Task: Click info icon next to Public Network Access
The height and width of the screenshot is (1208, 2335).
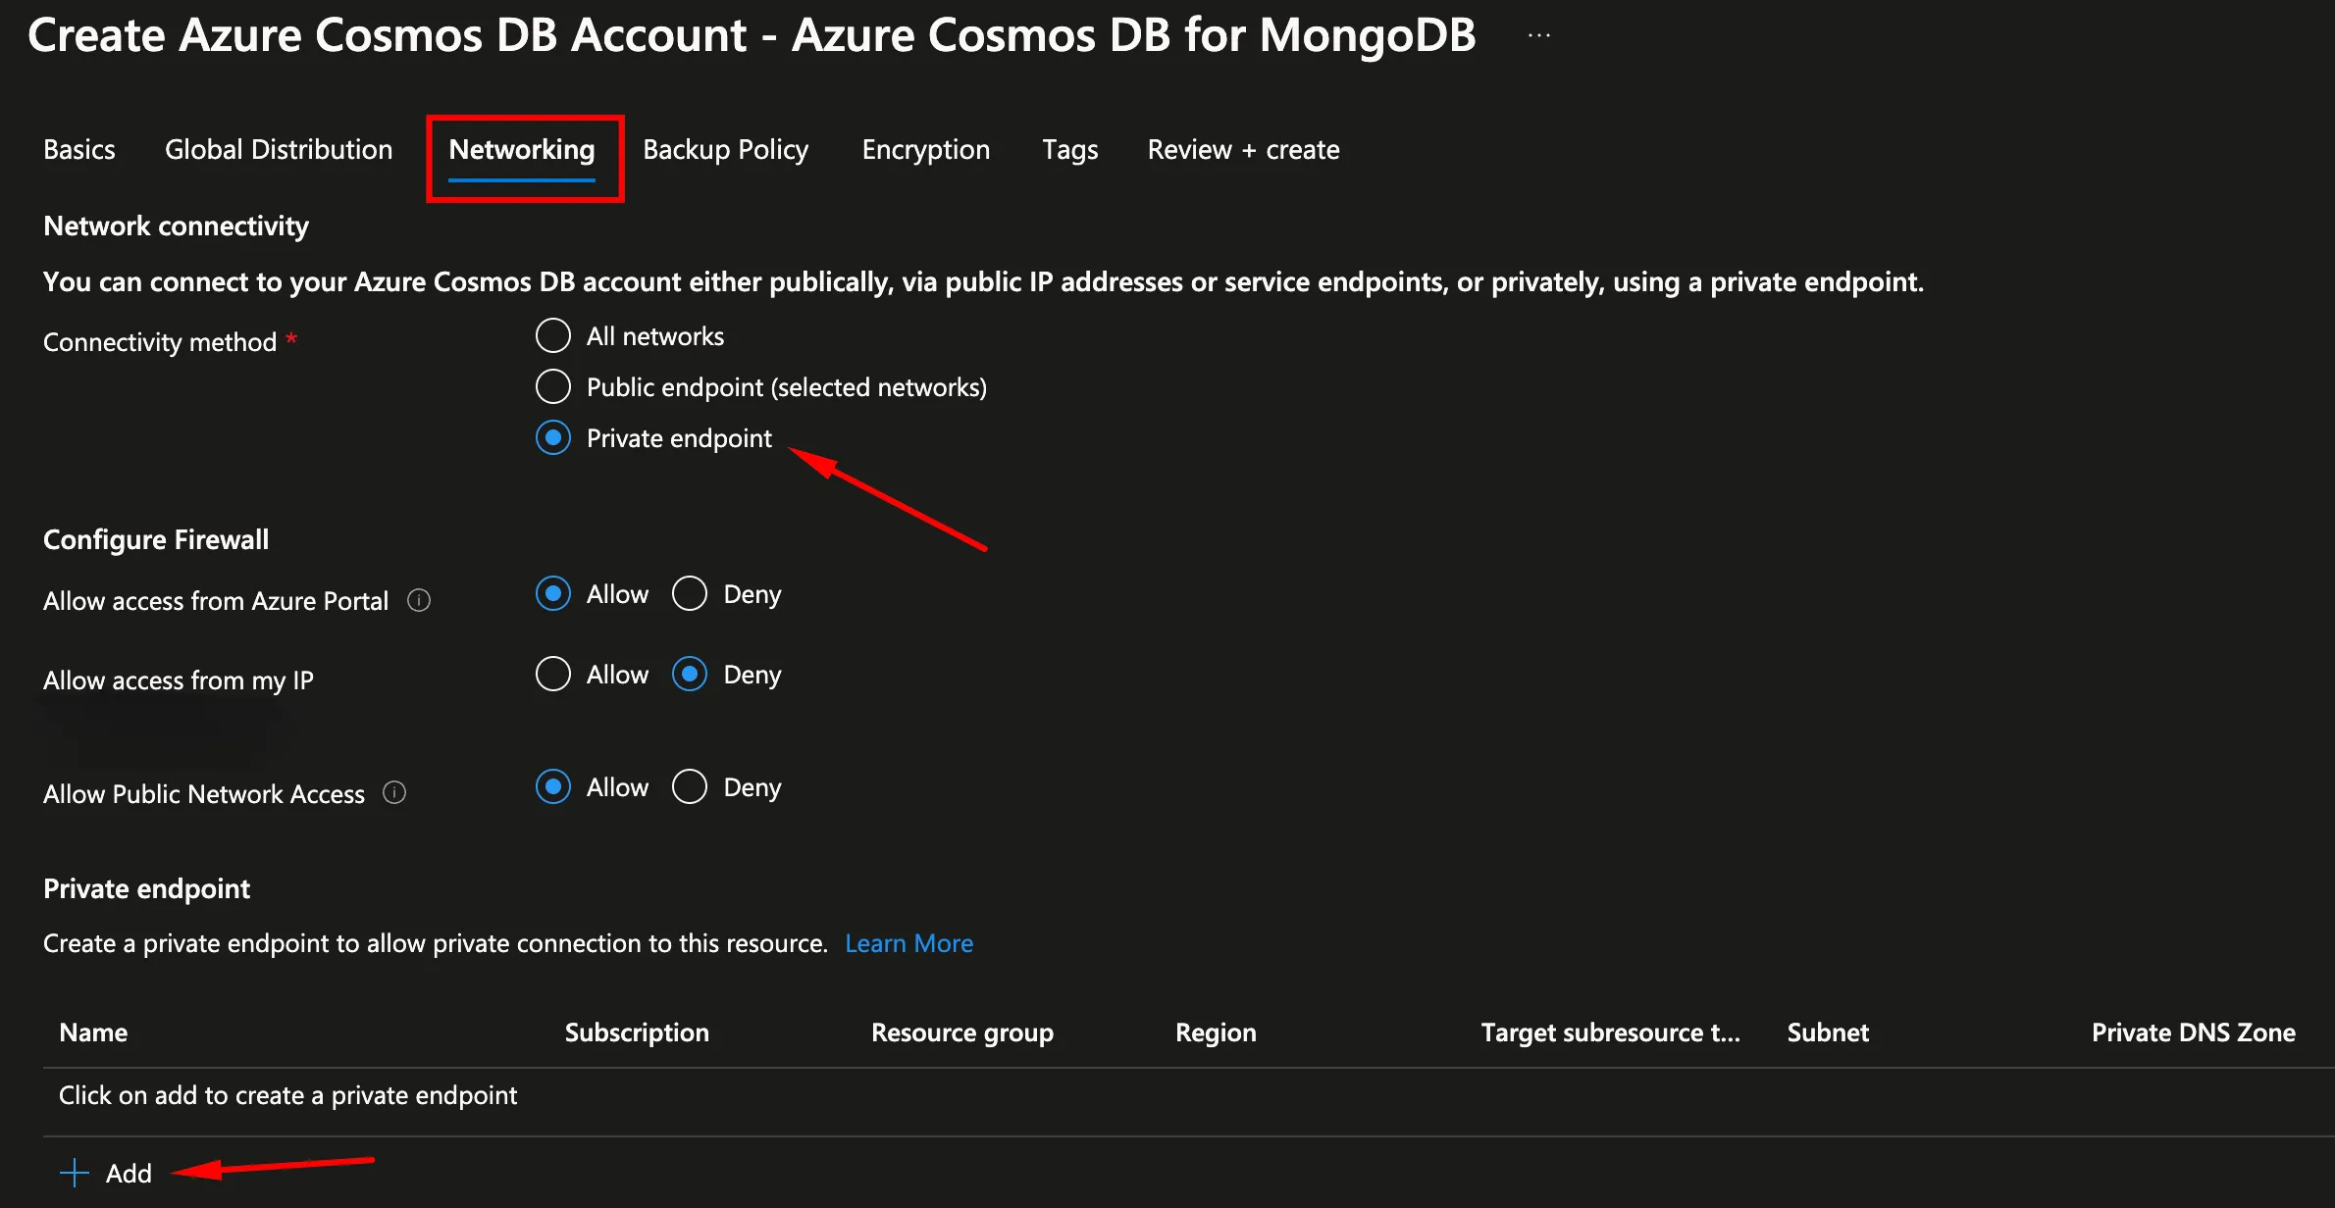Action: pos(394,792)
